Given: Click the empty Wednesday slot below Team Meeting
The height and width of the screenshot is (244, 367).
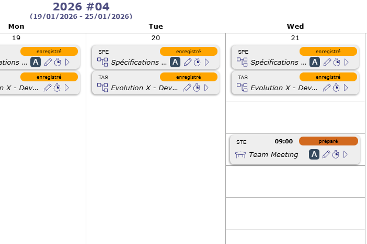Looking at the screenshot, I should click(295, 181).
